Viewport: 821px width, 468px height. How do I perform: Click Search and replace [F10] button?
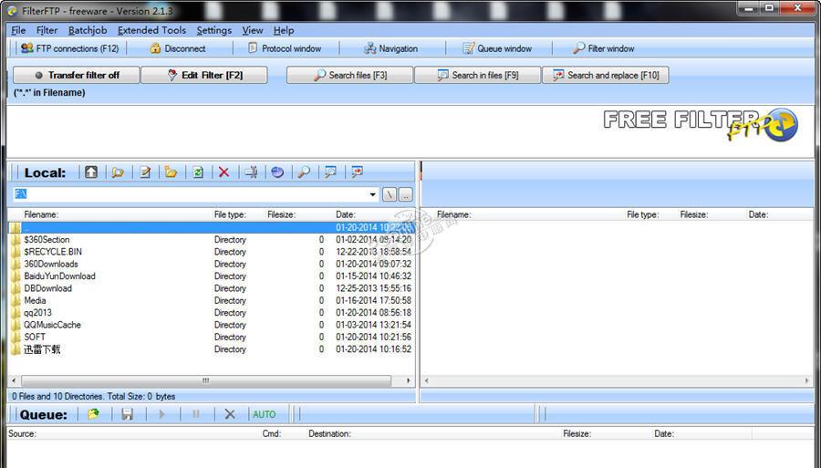click(x=606, y=75)
